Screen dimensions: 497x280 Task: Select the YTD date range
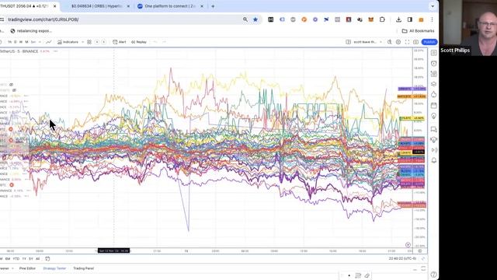click(16, 259)
